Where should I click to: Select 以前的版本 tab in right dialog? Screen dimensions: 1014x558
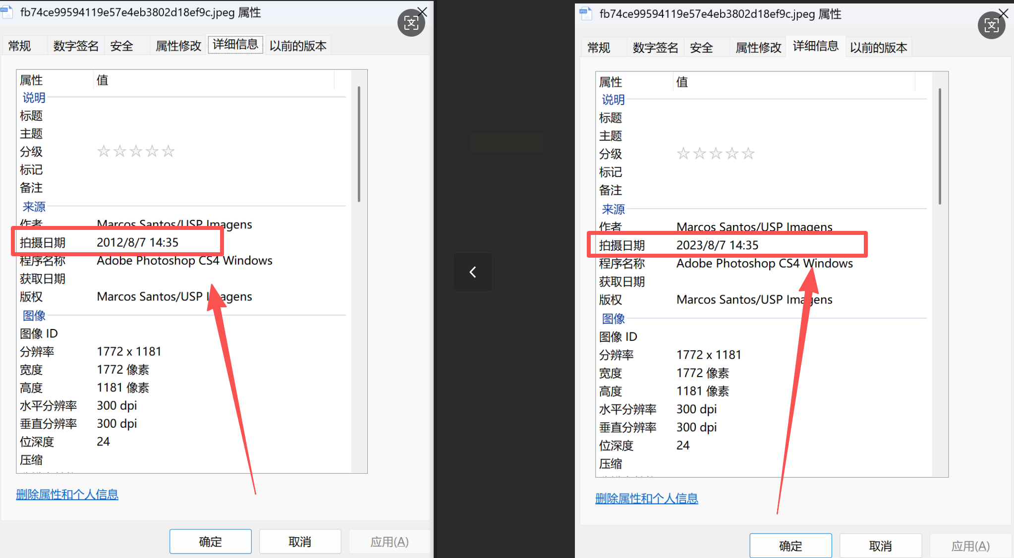point(878,48)
